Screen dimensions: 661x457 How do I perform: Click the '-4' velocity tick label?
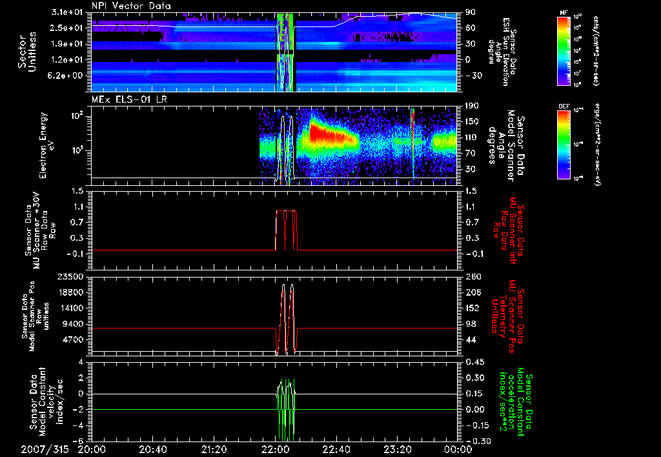point(79,425)
